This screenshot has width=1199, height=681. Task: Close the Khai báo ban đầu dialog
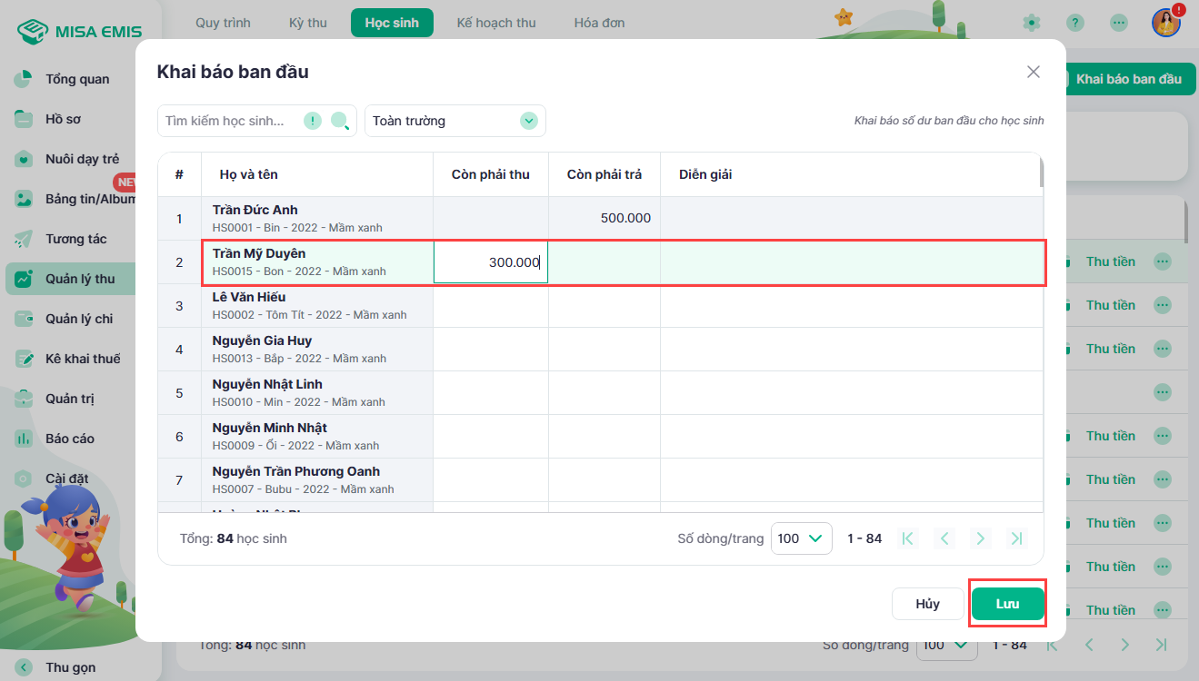click(x=1033, y=72)
